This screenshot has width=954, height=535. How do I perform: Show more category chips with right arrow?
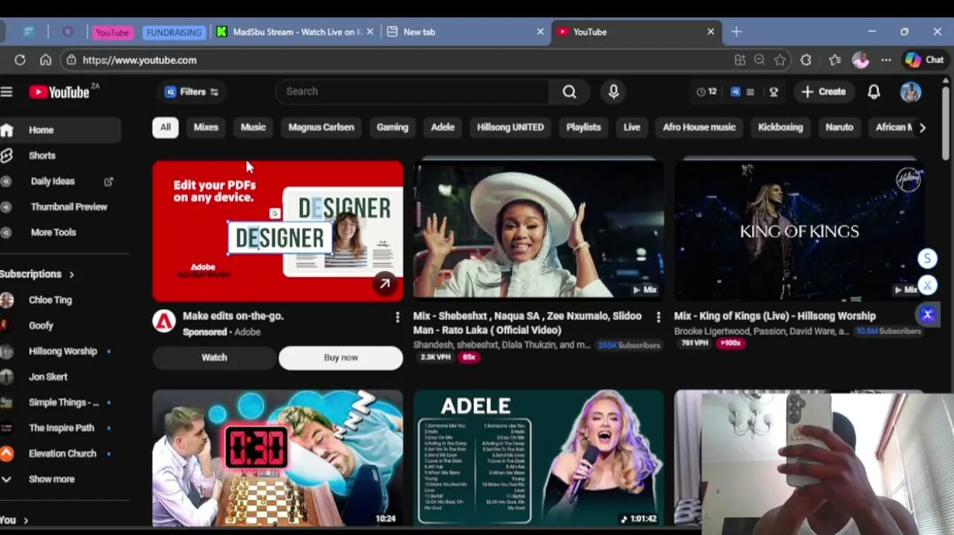(x=922, y=127)
